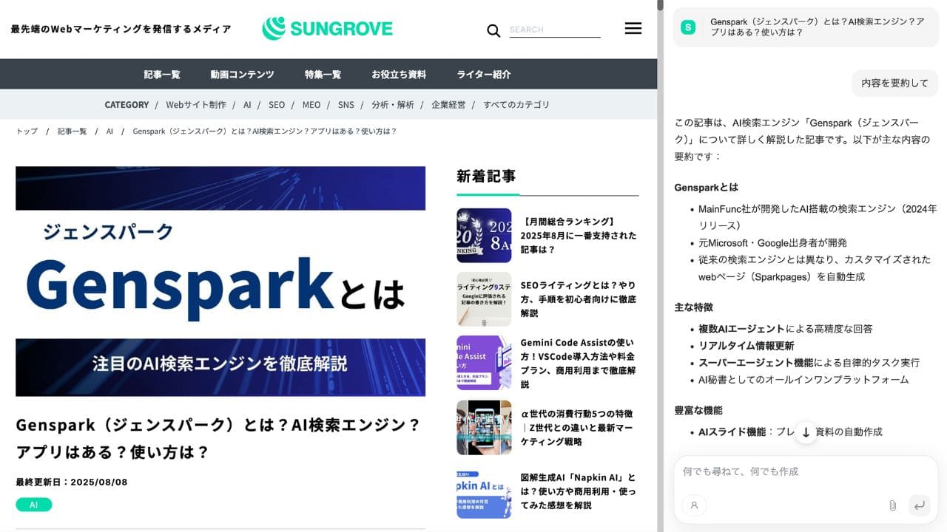Open 特集一覧 menu item
The image size is (947, 532).
pyautogui.click(x=323, y=75)
